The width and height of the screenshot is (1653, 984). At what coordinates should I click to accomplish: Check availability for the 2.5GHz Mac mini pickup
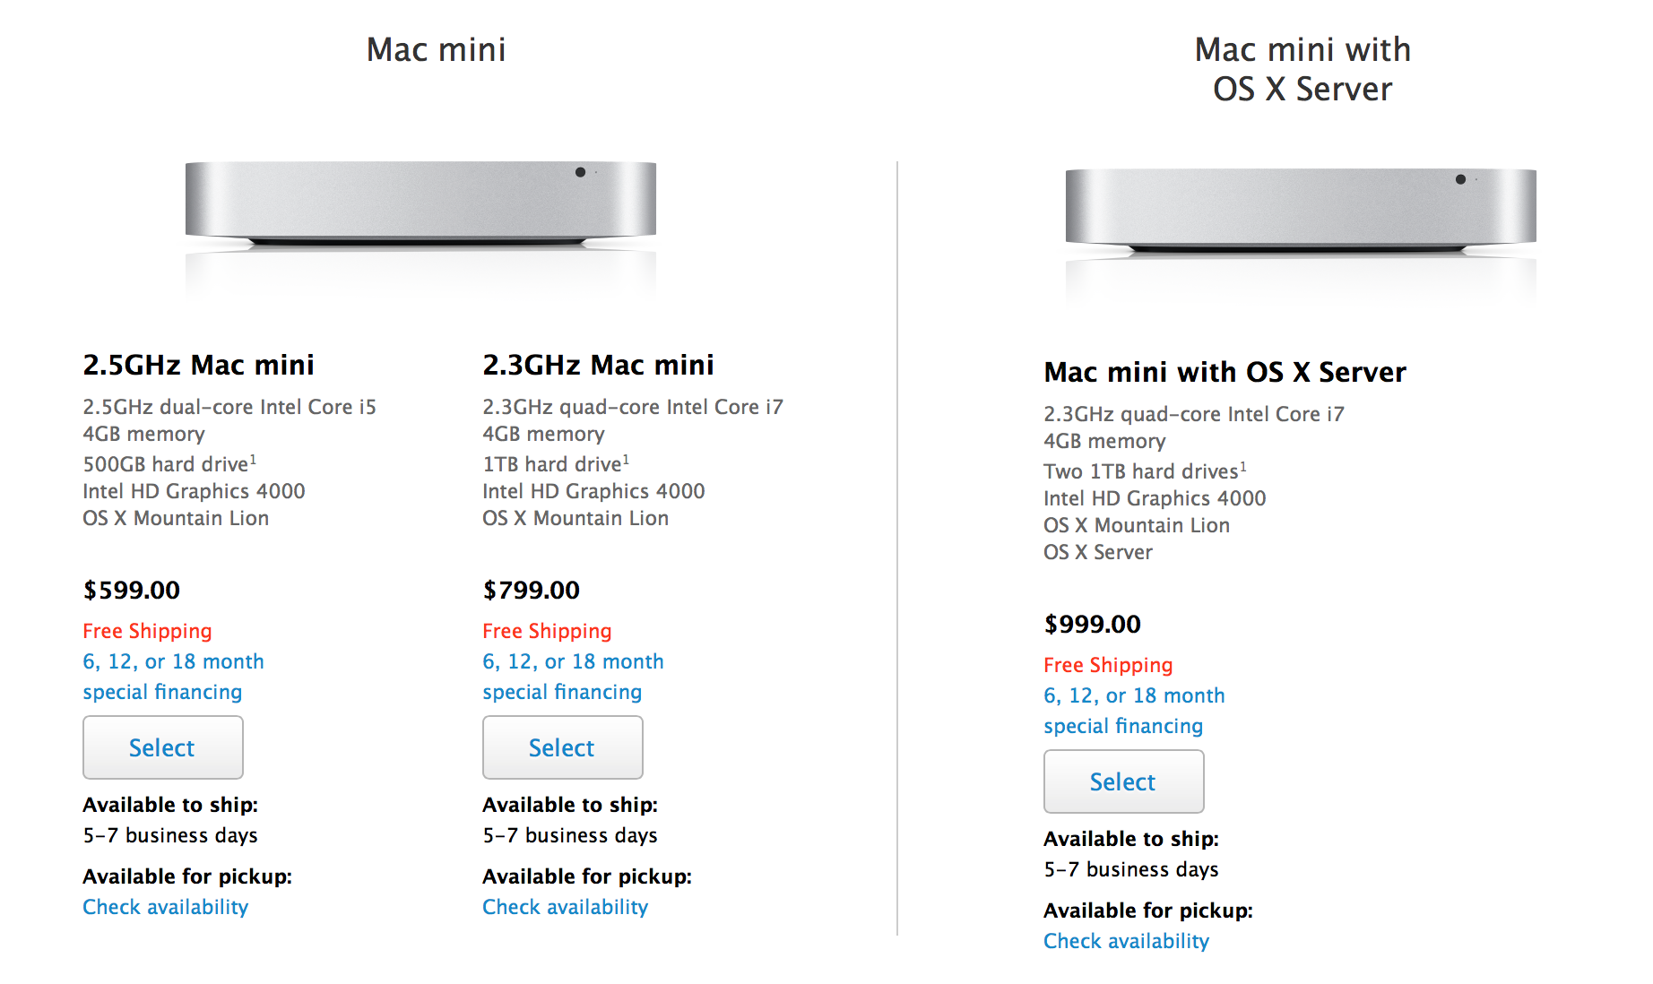point(165,906)
